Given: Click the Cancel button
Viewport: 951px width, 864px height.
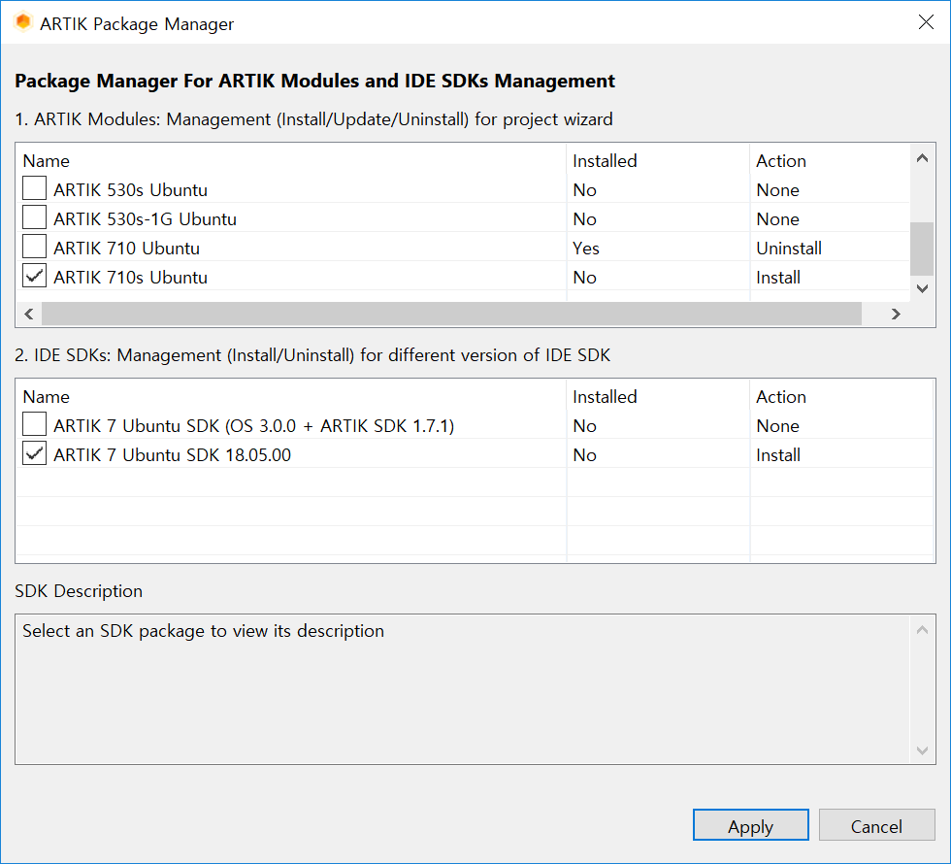Looking at the screenshot, I should (x=876, y=825).
